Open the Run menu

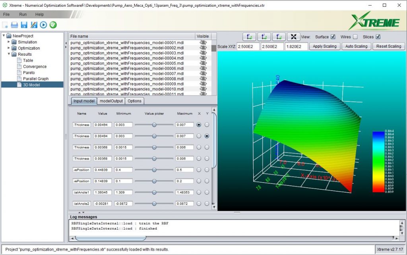point(23,15)
